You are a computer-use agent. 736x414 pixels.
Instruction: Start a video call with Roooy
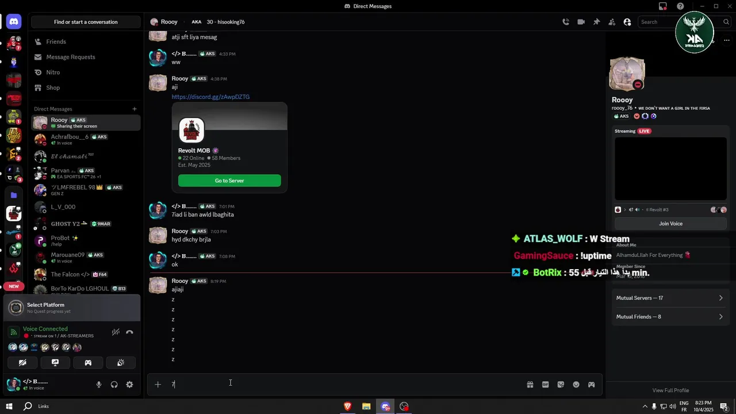click(x=581, y=22)
